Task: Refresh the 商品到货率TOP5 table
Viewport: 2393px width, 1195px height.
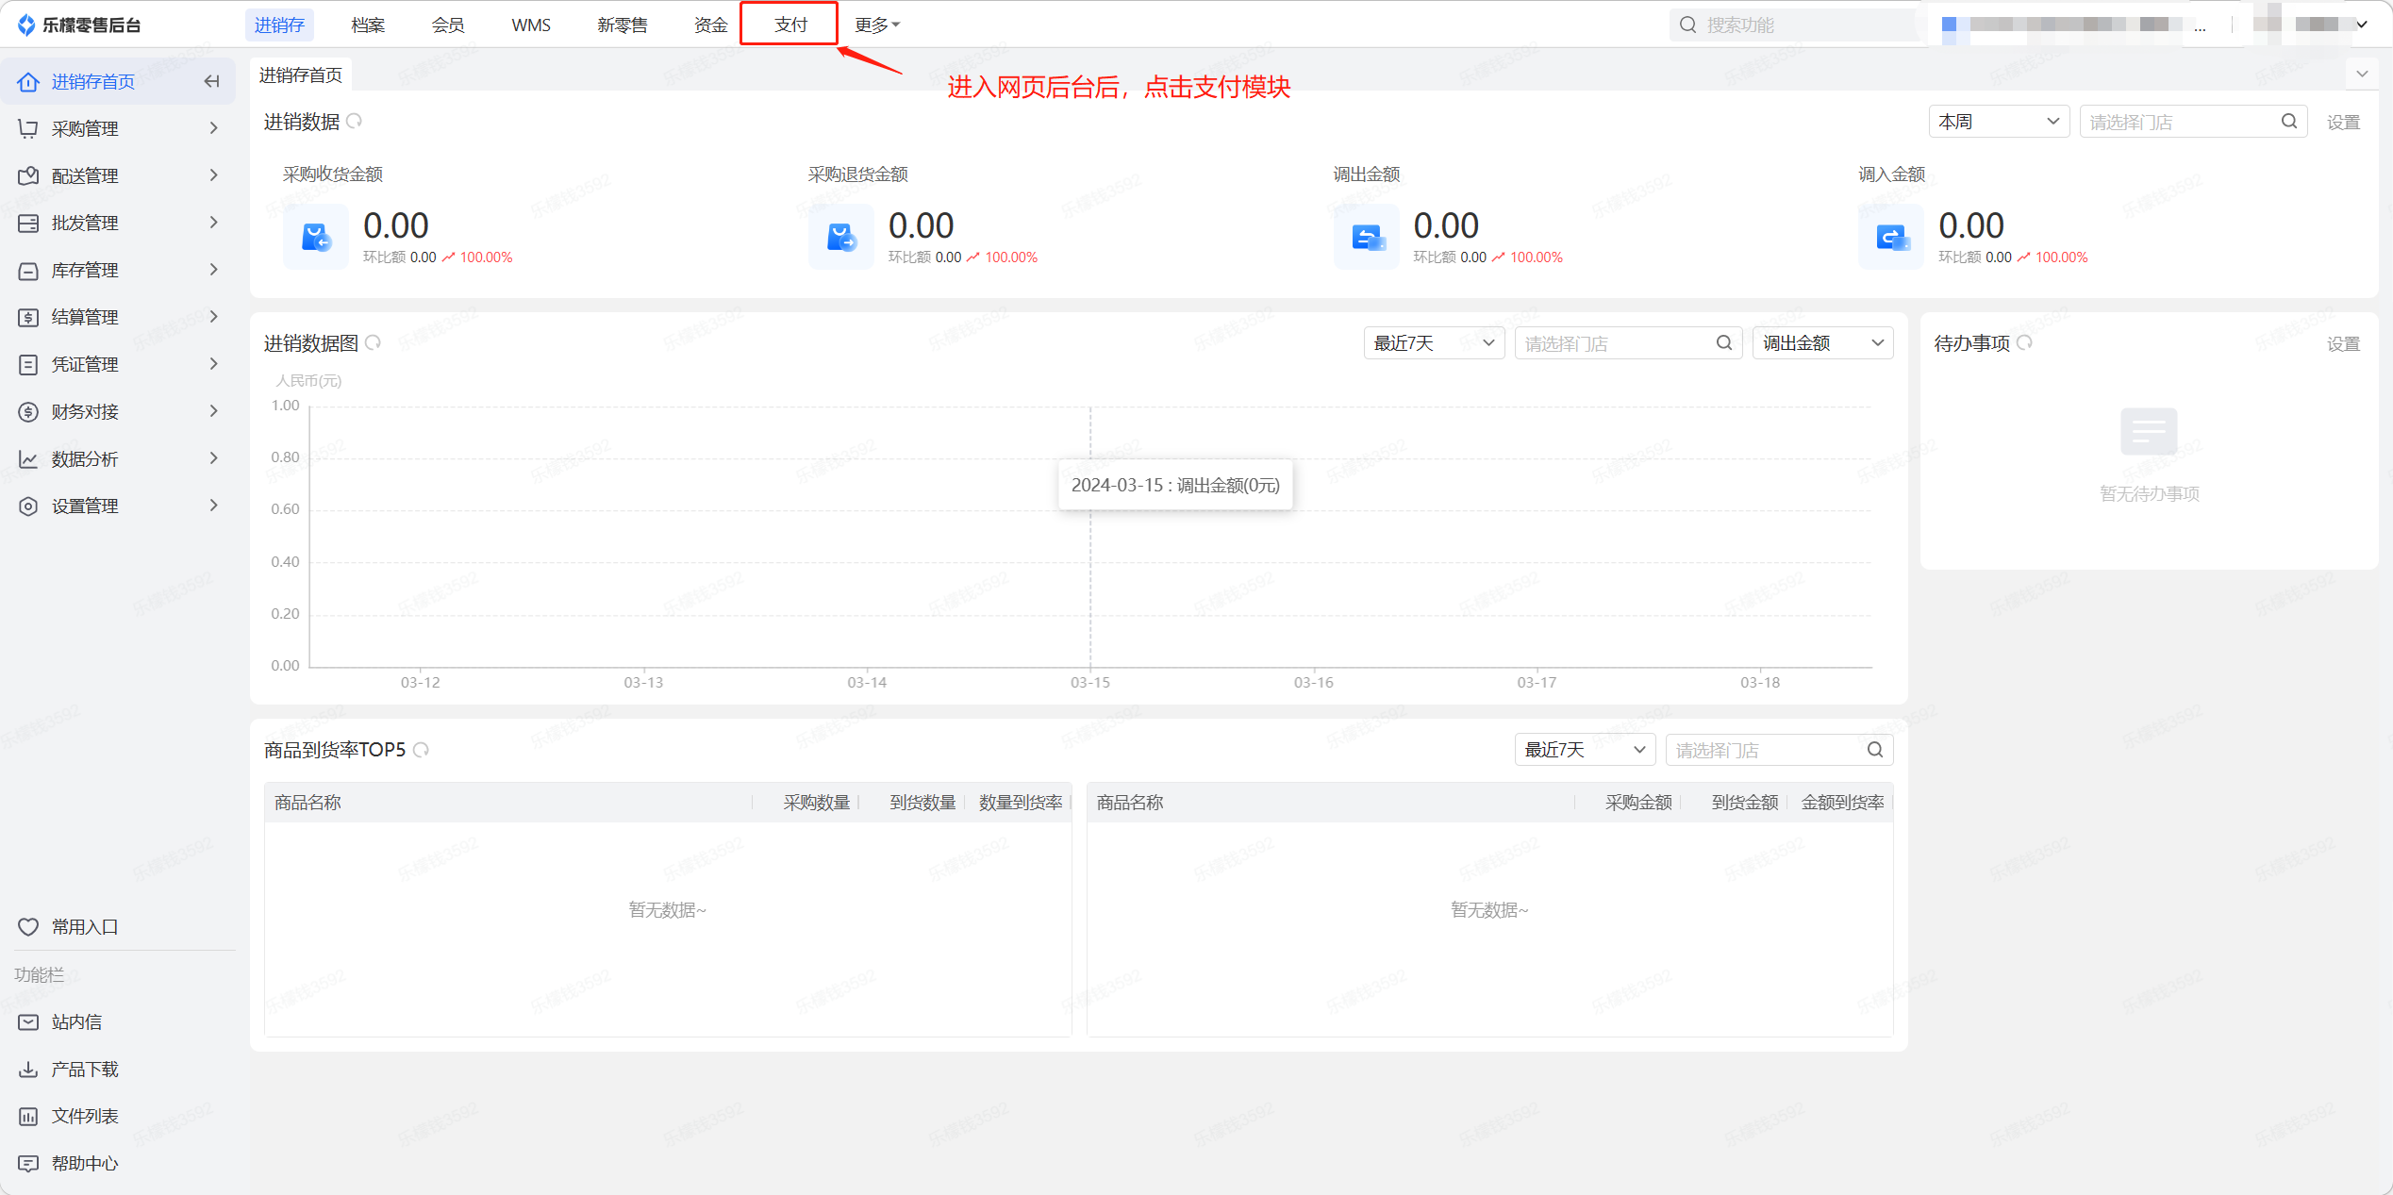Action: pos(422,750)
